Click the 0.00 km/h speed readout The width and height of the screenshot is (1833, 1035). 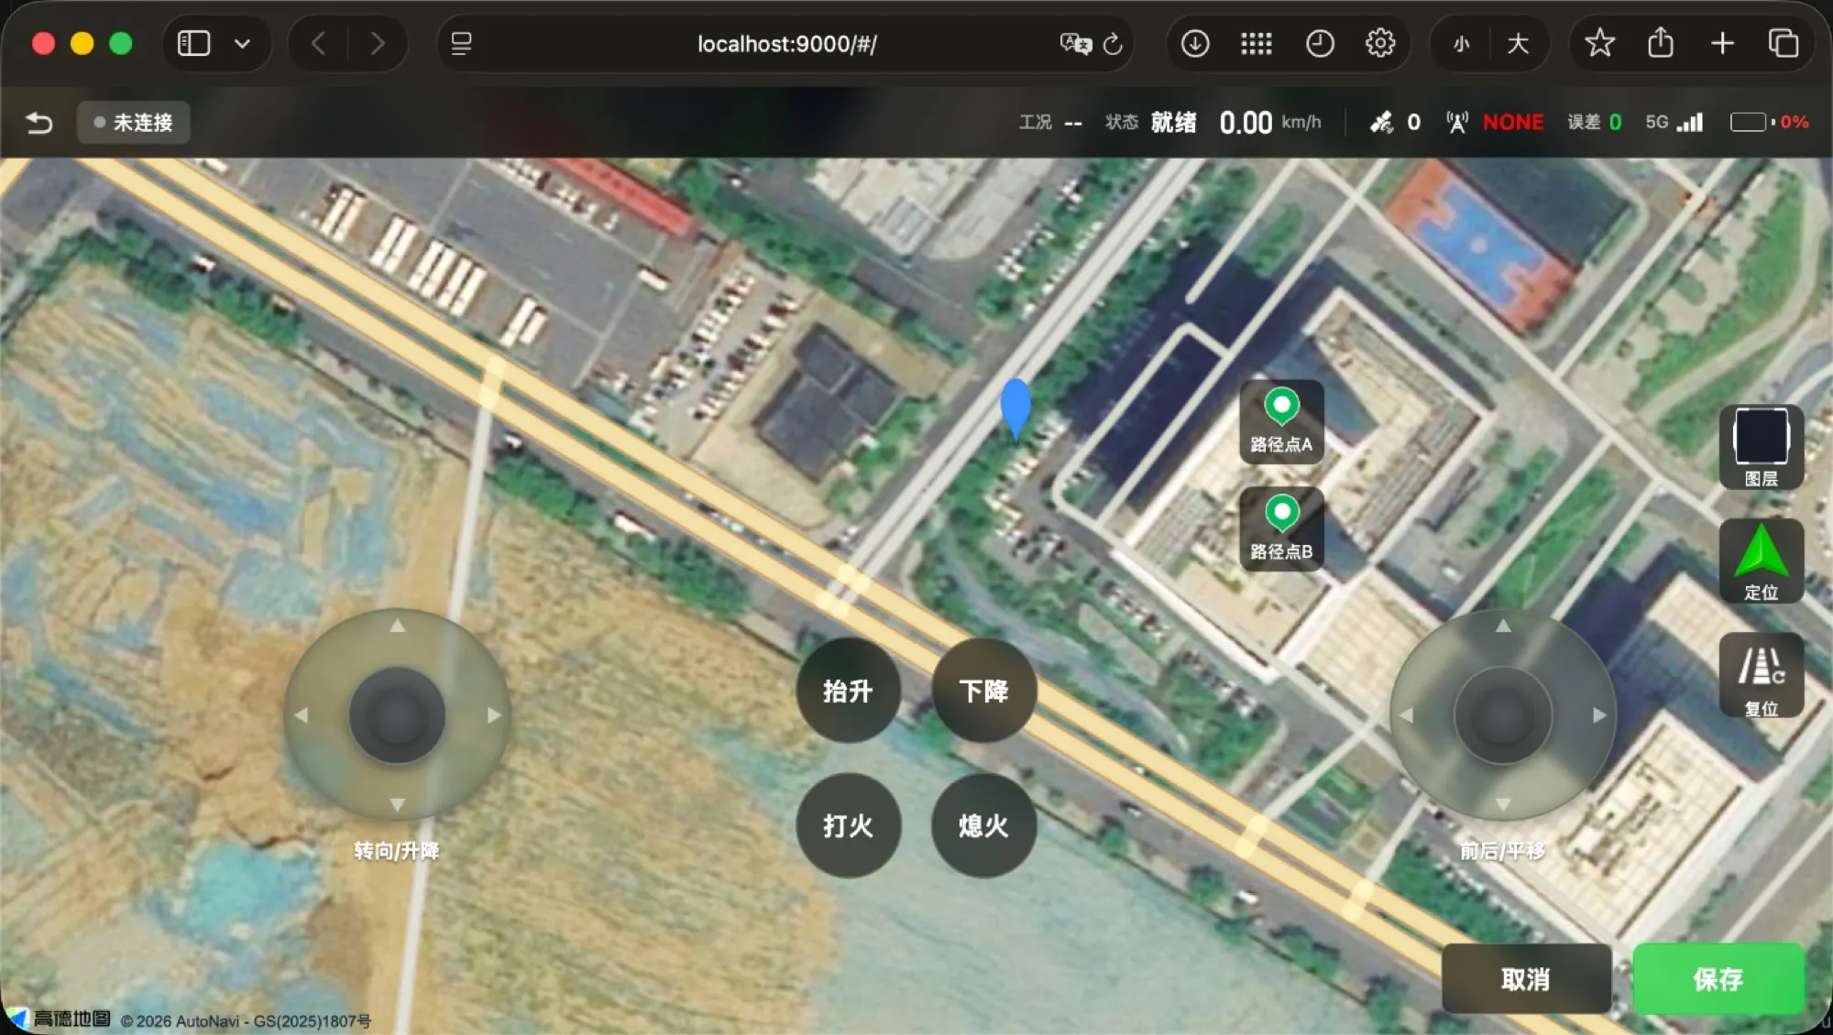pyautogui.click(x=1270, y=123)
